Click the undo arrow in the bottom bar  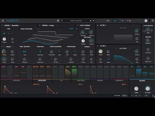pyautogui.click(x=132, y=95)
